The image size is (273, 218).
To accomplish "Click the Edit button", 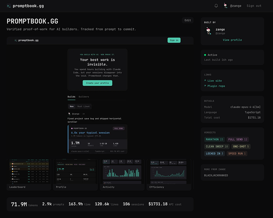I will coord(188,20).
